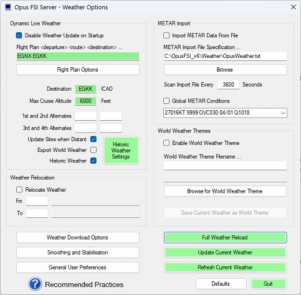301x295 pixels.
Task: Open Smoothing and Stabilisation settings
Action: click(x=78, y=253)
